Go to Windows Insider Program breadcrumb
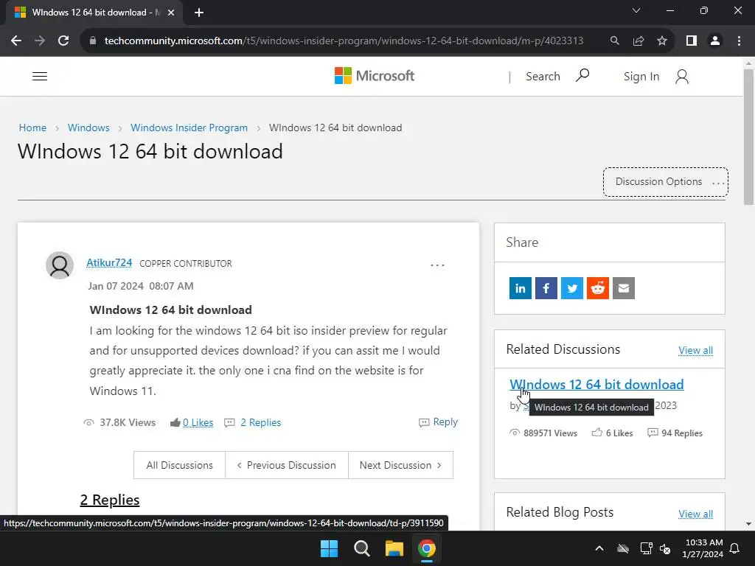The height and width of the screenshot is (566, 755). click(x=189, y=127)
